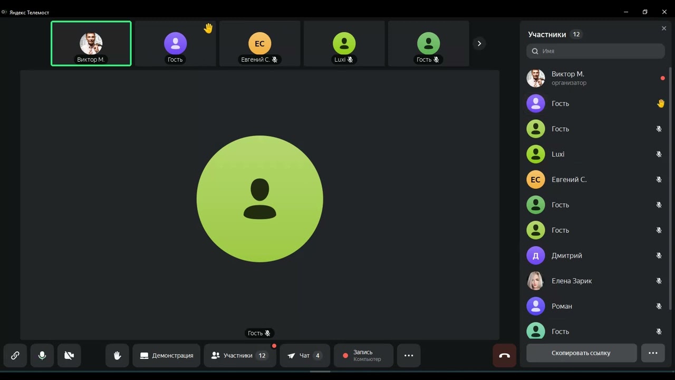End the call with red phone button

click(x=504, y=356)
